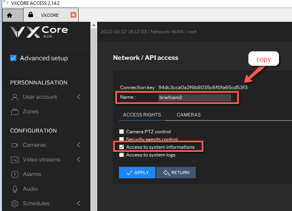Click the APPLY button
292x211 pixels.
coord(137,173)
